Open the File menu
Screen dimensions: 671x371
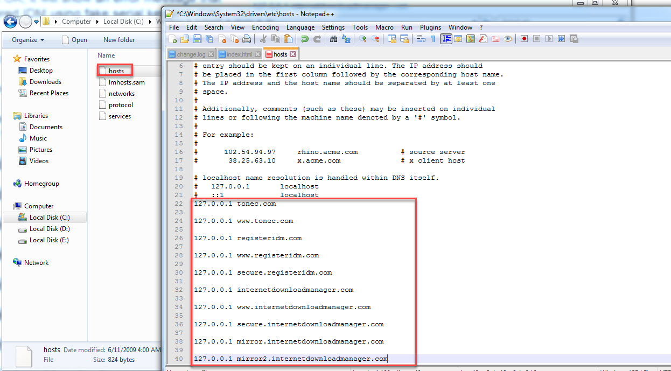pyautogui.click(x=174, y=27)
